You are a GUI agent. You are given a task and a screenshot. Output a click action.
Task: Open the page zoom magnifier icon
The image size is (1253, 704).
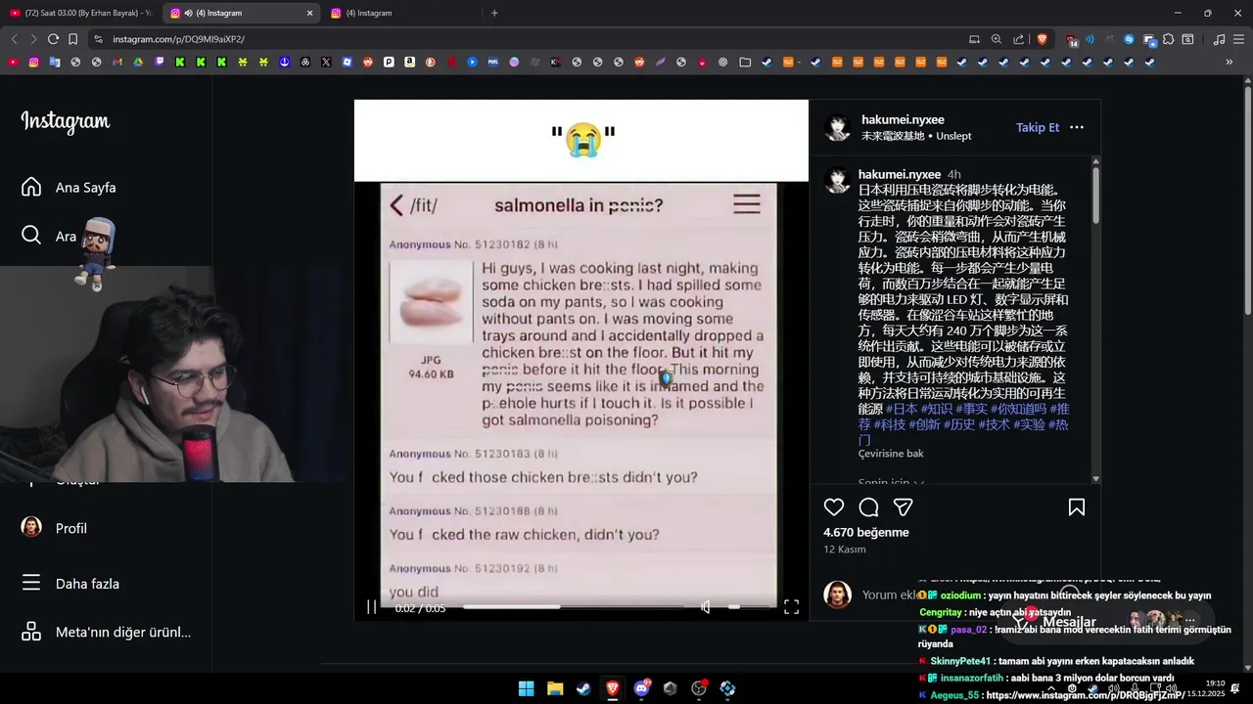(997, 39)
